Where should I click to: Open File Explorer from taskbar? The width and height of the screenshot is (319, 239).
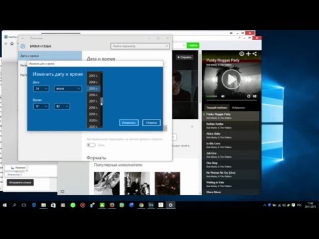point(44,205)
